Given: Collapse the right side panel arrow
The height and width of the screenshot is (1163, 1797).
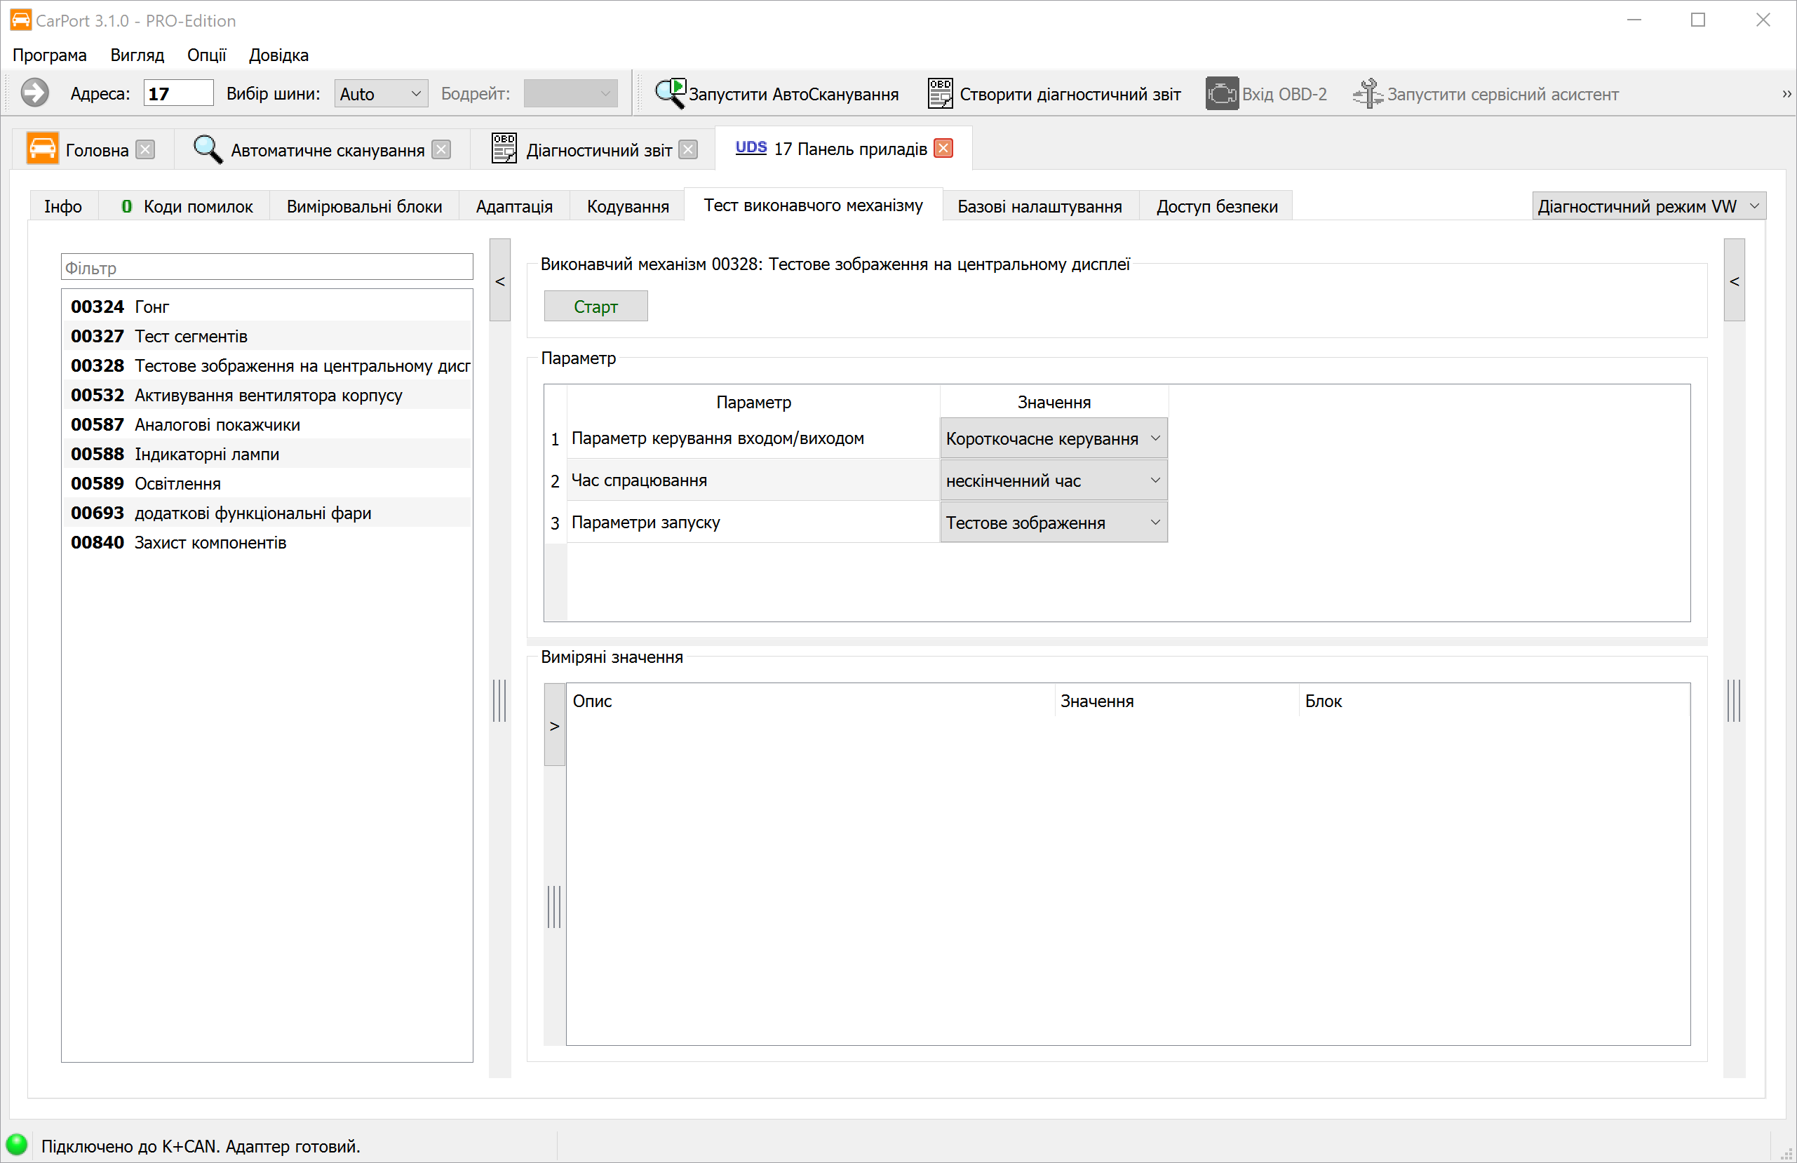Looking at the screenshot, I should click(x=1735, y=281).
